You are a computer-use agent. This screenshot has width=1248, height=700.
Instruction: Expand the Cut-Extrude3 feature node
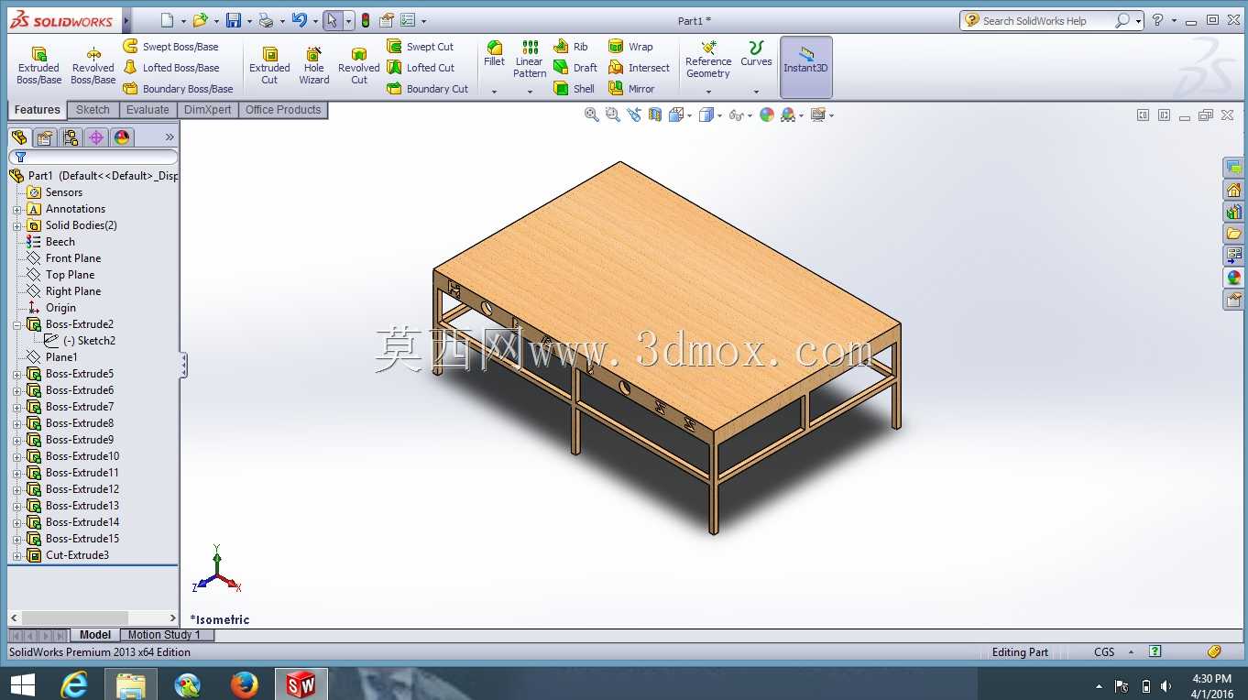(x=16, y=555)
